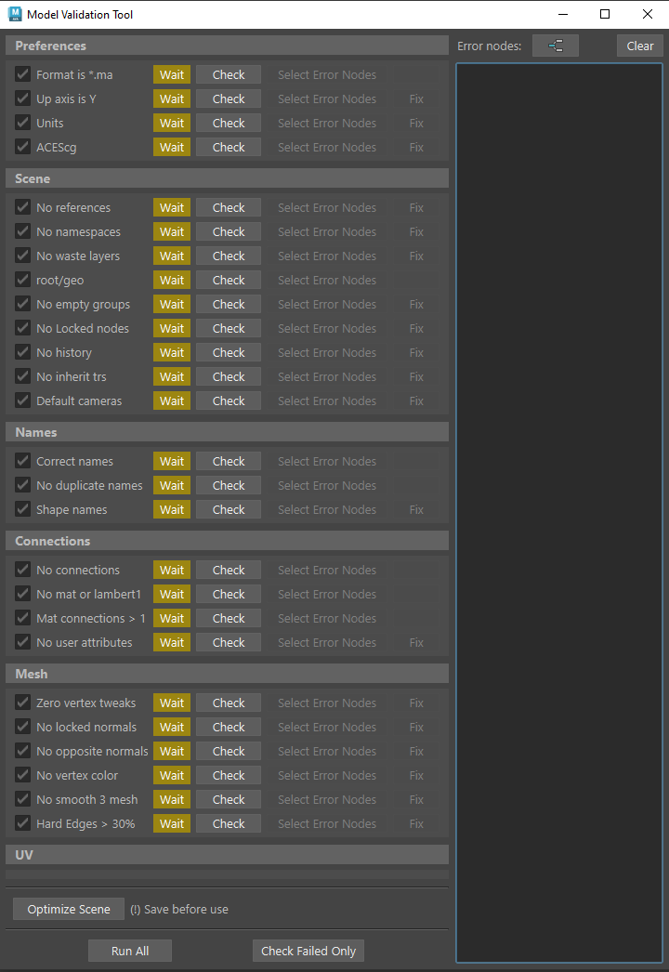669x972 pixels.
Task: Click Fix for "Up axis is Y"
Action: coord(416,99)
